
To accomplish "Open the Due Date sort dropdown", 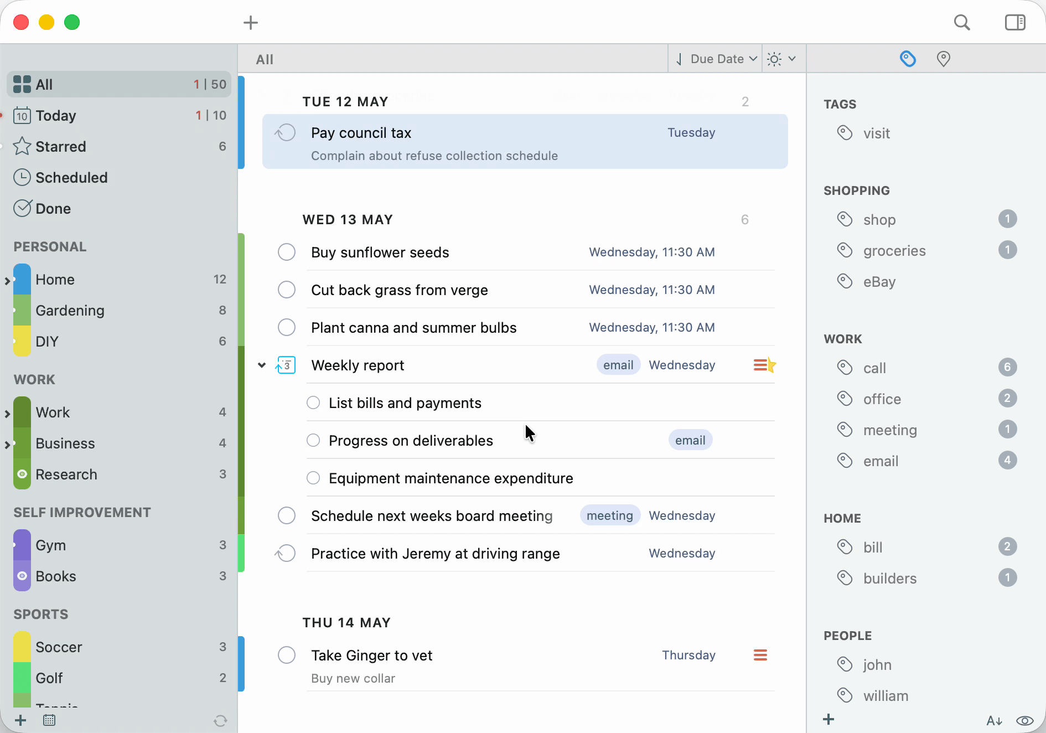I will point(716,59).
